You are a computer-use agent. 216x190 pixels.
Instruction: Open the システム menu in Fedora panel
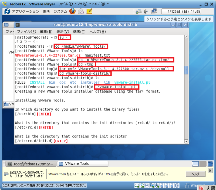coord(60,11)
